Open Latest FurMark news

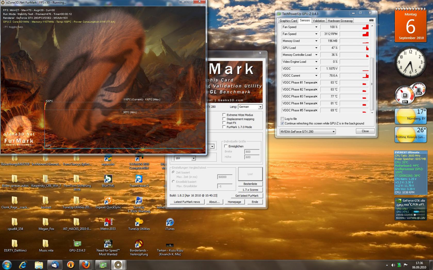(x=187, y=202)
